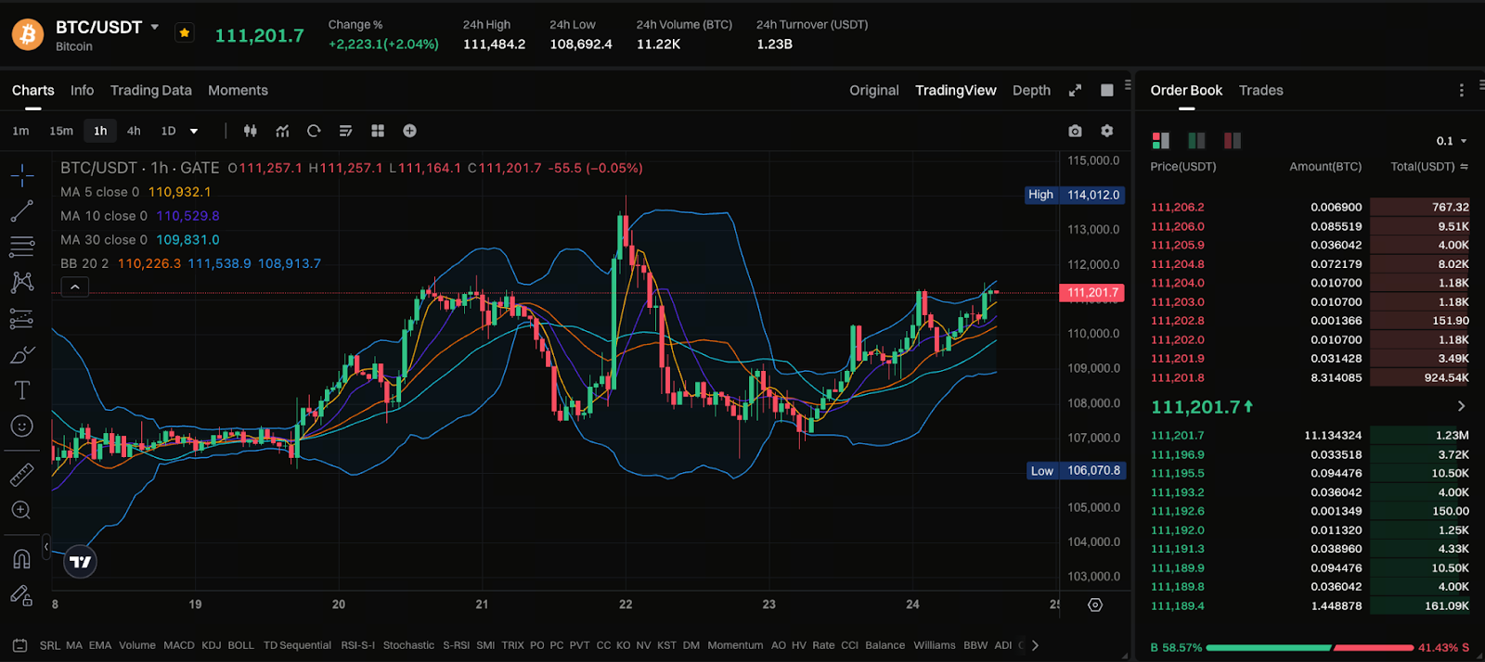Viewport: 1485px width, 662px height.
Task: Pick the text annotation tool
Action: click(x=22, y=390)
